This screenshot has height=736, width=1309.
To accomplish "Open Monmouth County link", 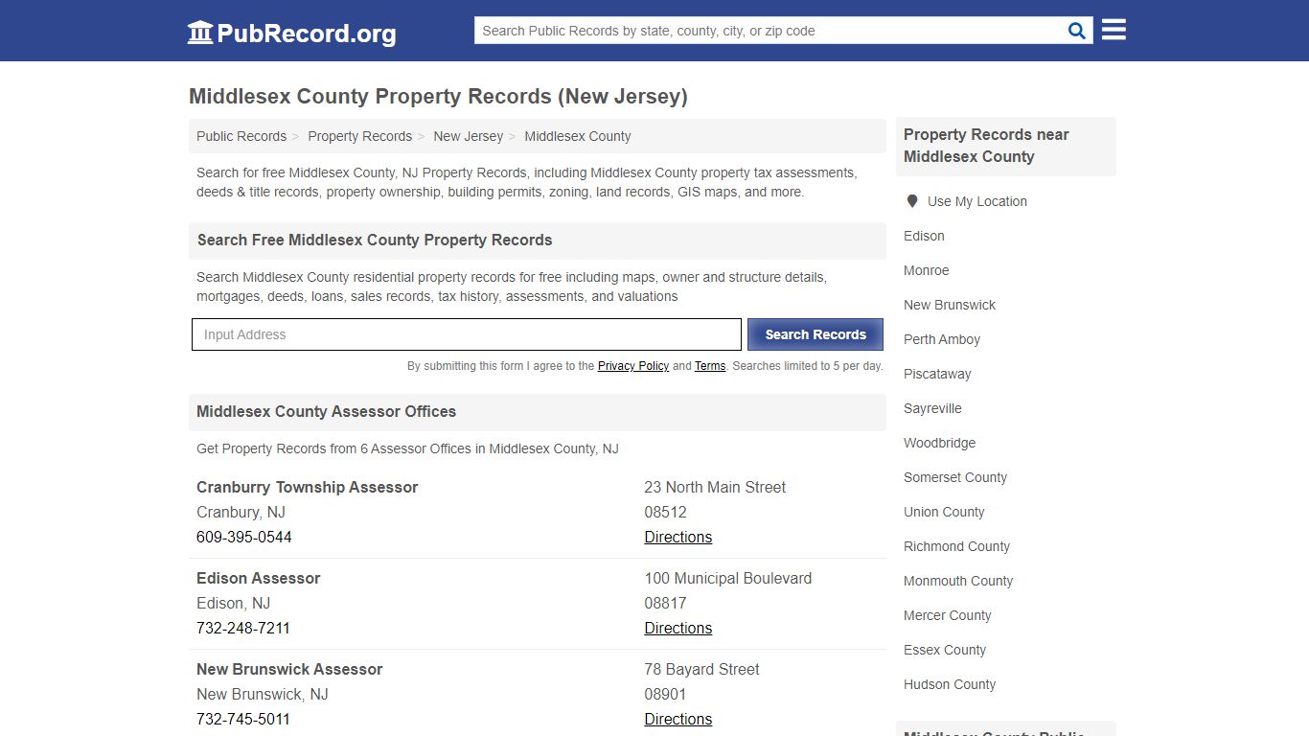I will [x=958, y=581].
